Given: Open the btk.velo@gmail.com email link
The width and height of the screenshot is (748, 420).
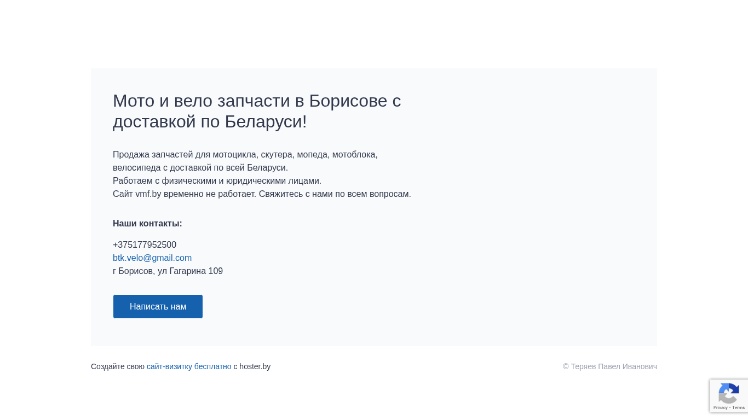Looking at the screenshot, I should 152,258.
